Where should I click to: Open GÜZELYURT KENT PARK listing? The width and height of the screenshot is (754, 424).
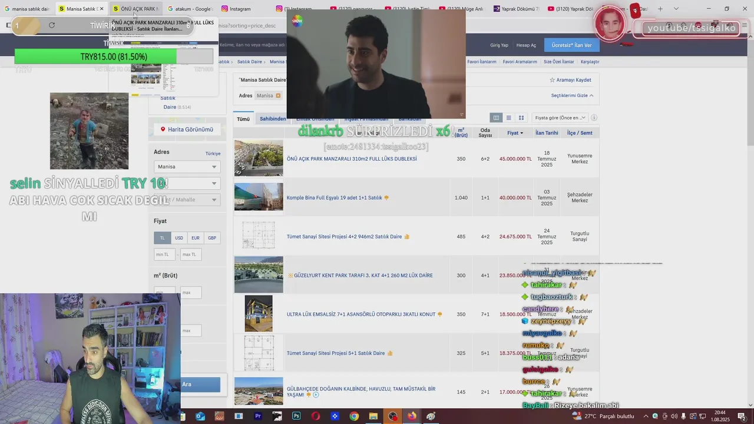click(x=363, y=276)
